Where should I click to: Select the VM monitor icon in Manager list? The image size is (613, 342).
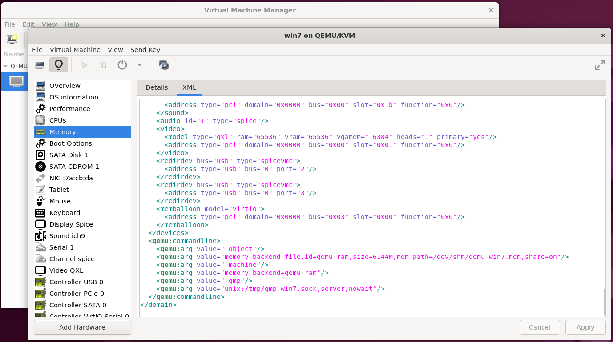pos(16,81)
